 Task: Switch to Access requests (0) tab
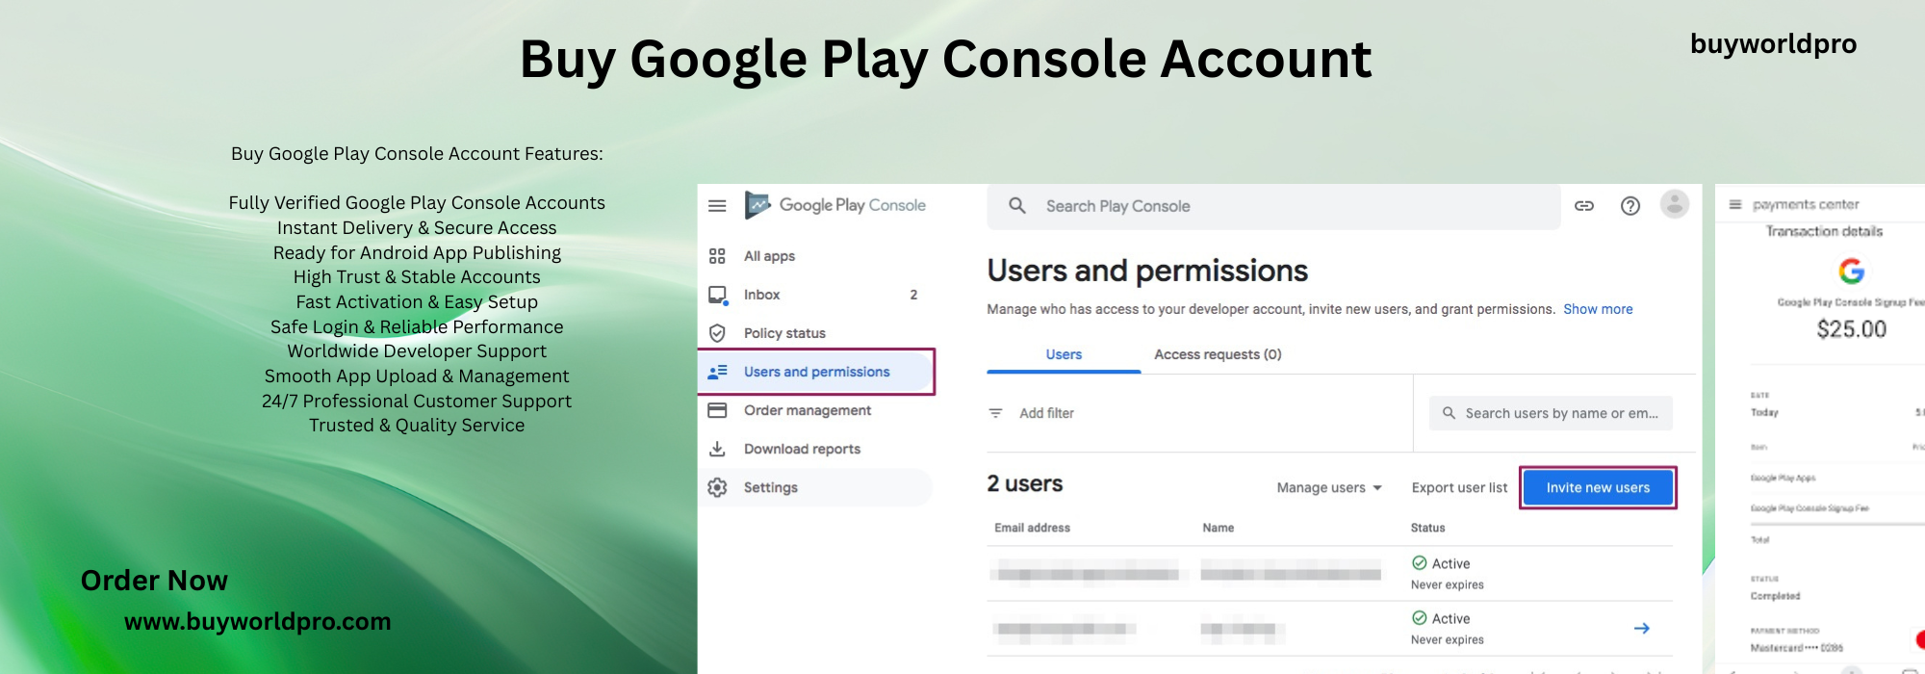pyautogui.click(x=1218, y=354)
